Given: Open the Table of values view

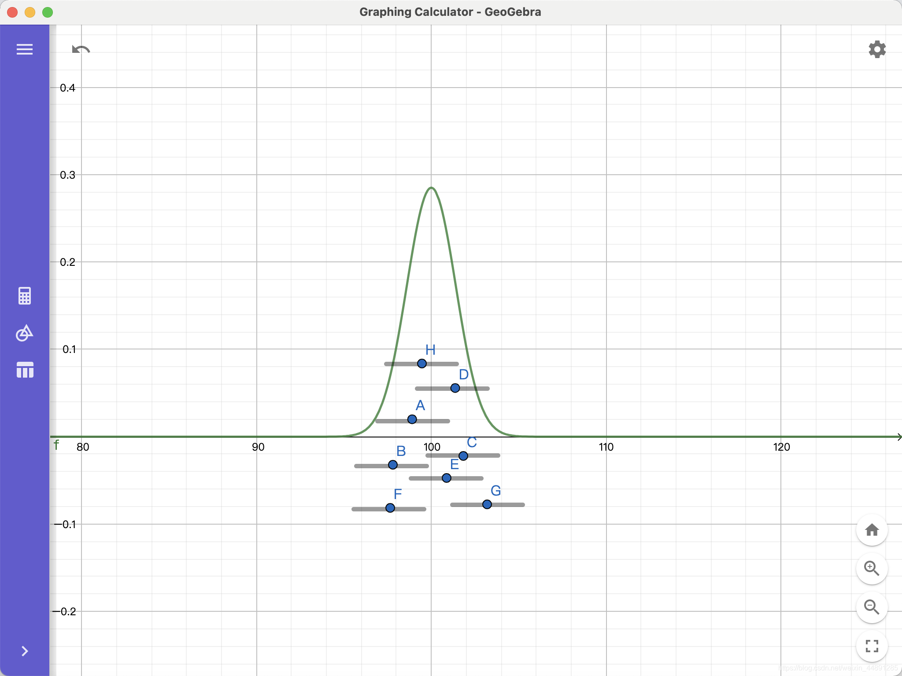Looking at the screenshot, I should (x=25, y=370).
